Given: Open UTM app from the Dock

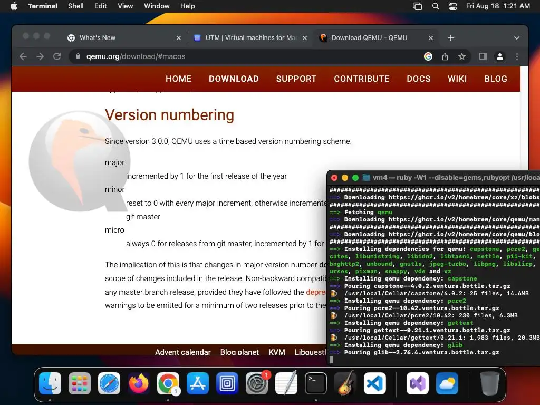Looking at the screenshot, I should 227,383.
